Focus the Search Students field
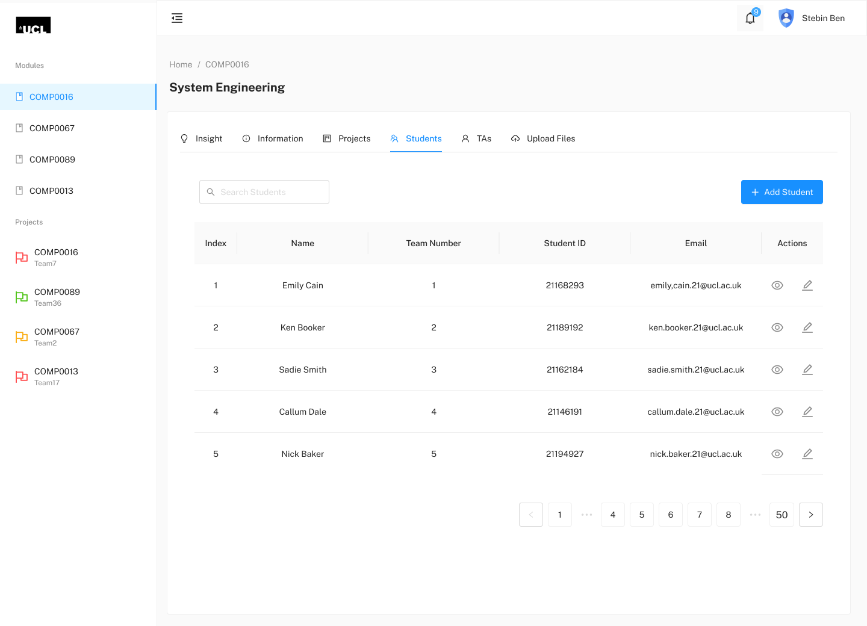Viewport: 867px width, 626px height. (x=264, y=192)
